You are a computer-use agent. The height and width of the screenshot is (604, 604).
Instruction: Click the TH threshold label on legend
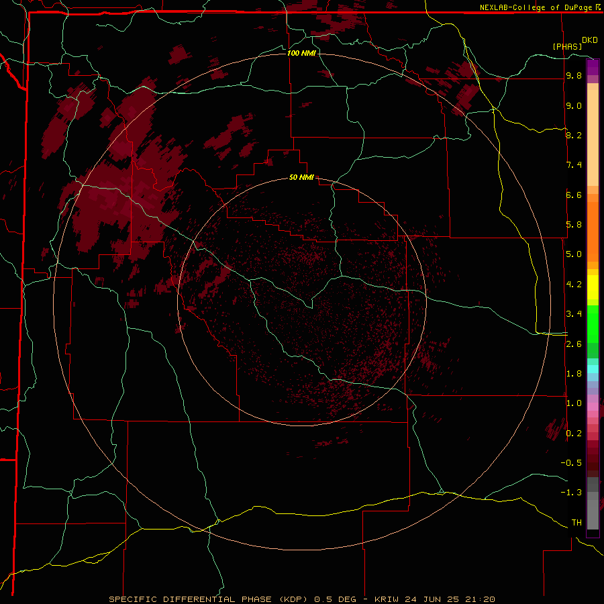click(576, 523)
